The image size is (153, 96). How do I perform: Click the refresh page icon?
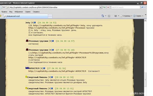pyautogui.click(x=104, y=7)
